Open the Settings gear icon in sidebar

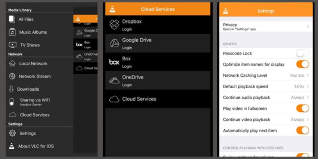(12, 133)
